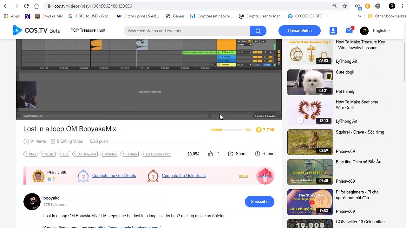Show more bookmarks chevron

359,16
